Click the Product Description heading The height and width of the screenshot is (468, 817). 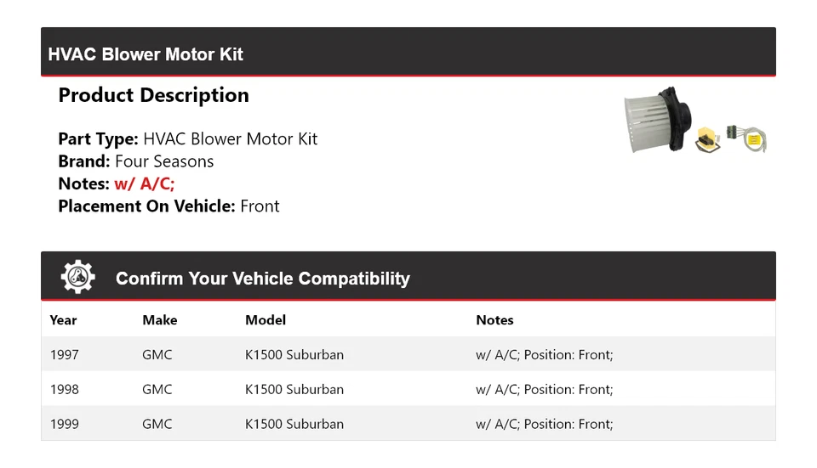153,95
